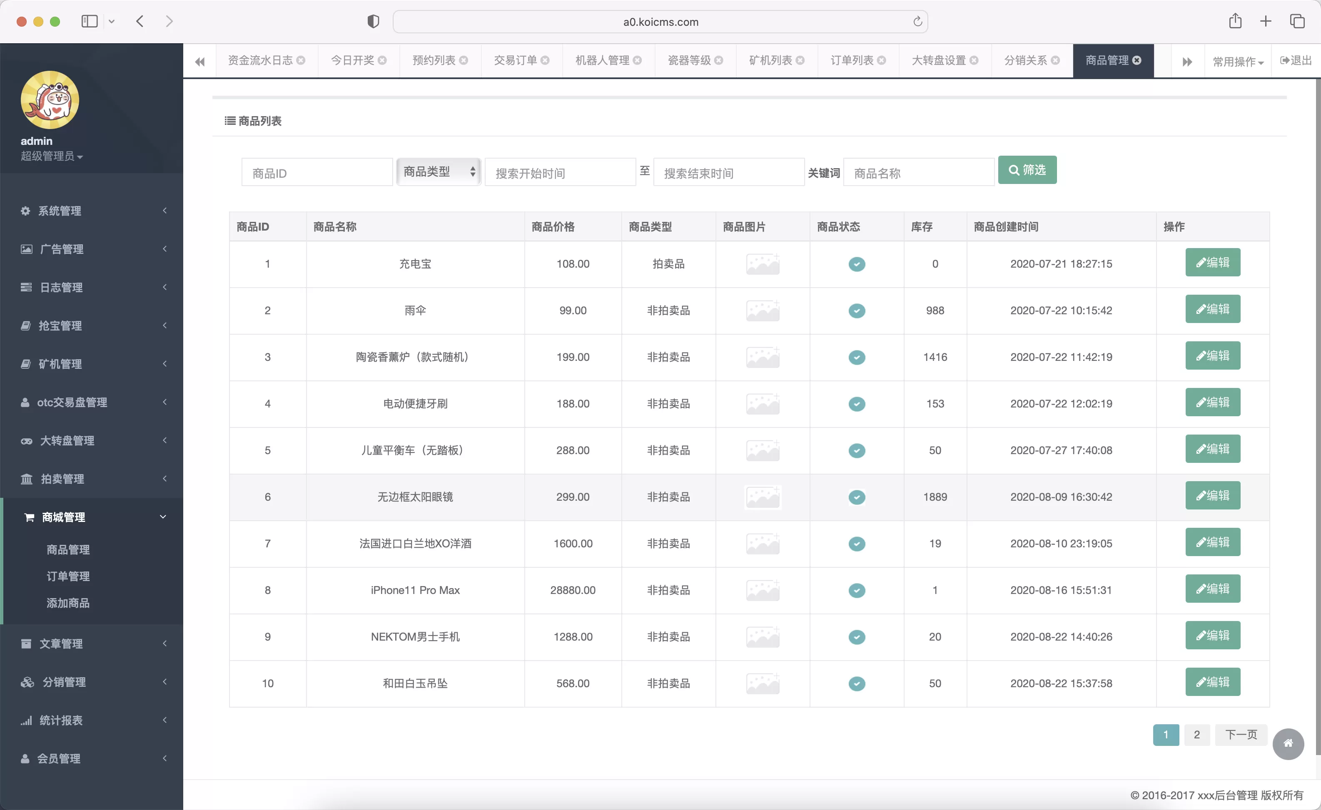1321x810 pixels.
Task: Reload page with refresh icon
Action: pos(917,21)
